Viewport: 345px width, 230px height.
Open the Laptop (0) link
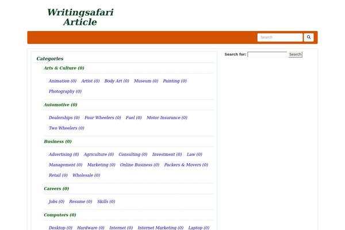199,228
